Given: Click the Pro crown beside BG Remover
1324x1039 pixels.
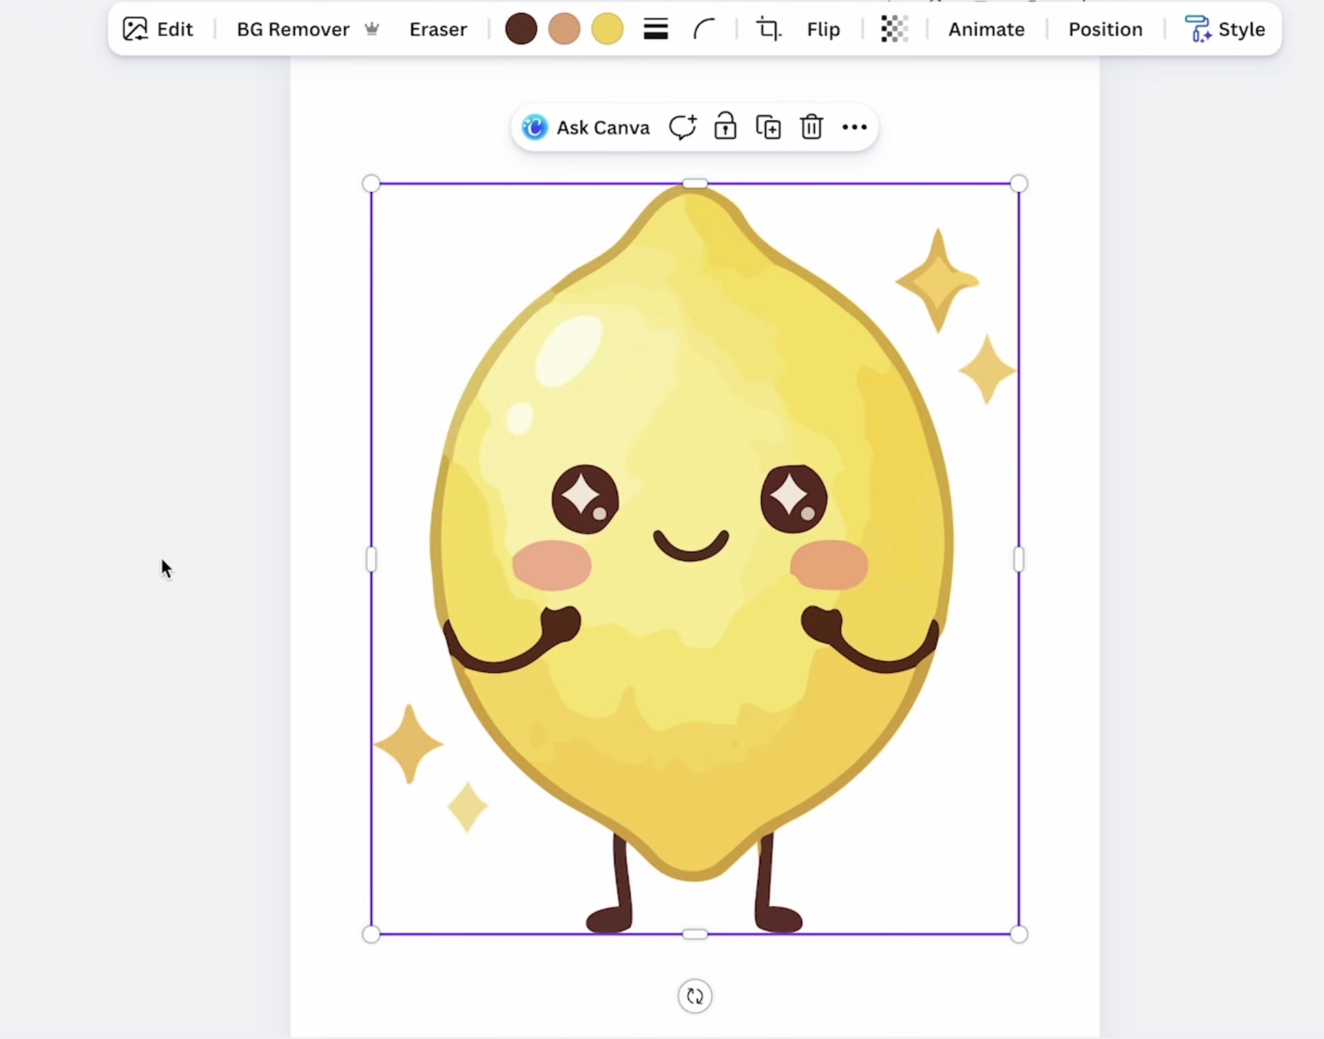Looking at the screenshot, I should [371, 29].
